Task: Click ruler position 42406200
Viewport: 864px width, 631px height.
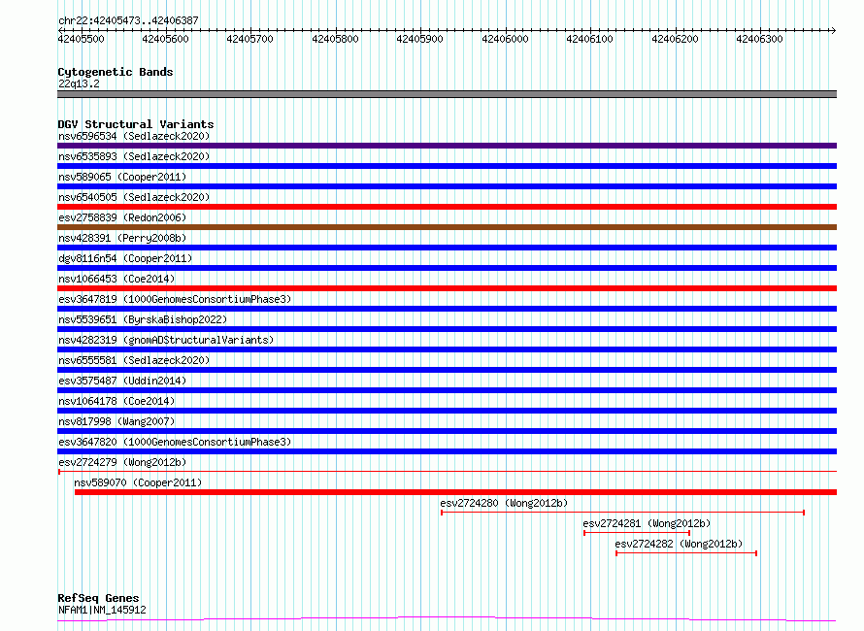Action: click(x=675, y=39)
